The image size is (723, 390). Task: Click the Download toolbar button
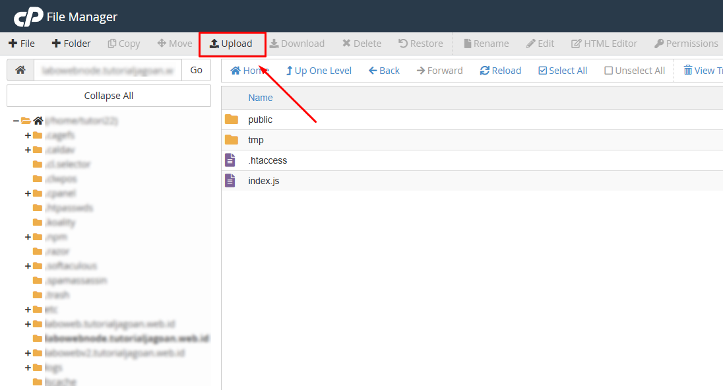[x=297, y=44]
